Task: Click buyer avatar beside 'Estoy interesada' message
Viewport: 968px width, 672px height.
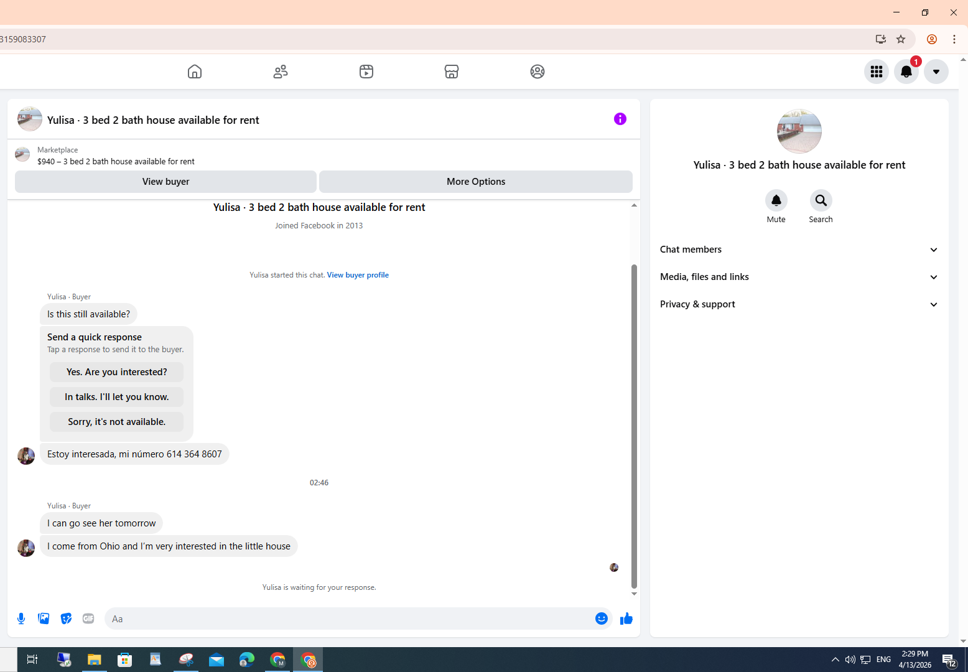Action: (x=26, y=456)
